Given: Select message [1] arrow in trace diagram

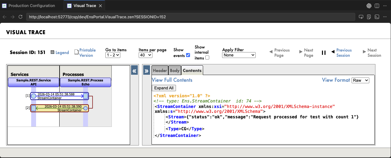Looking at the screenshot, I should (60, 96).
